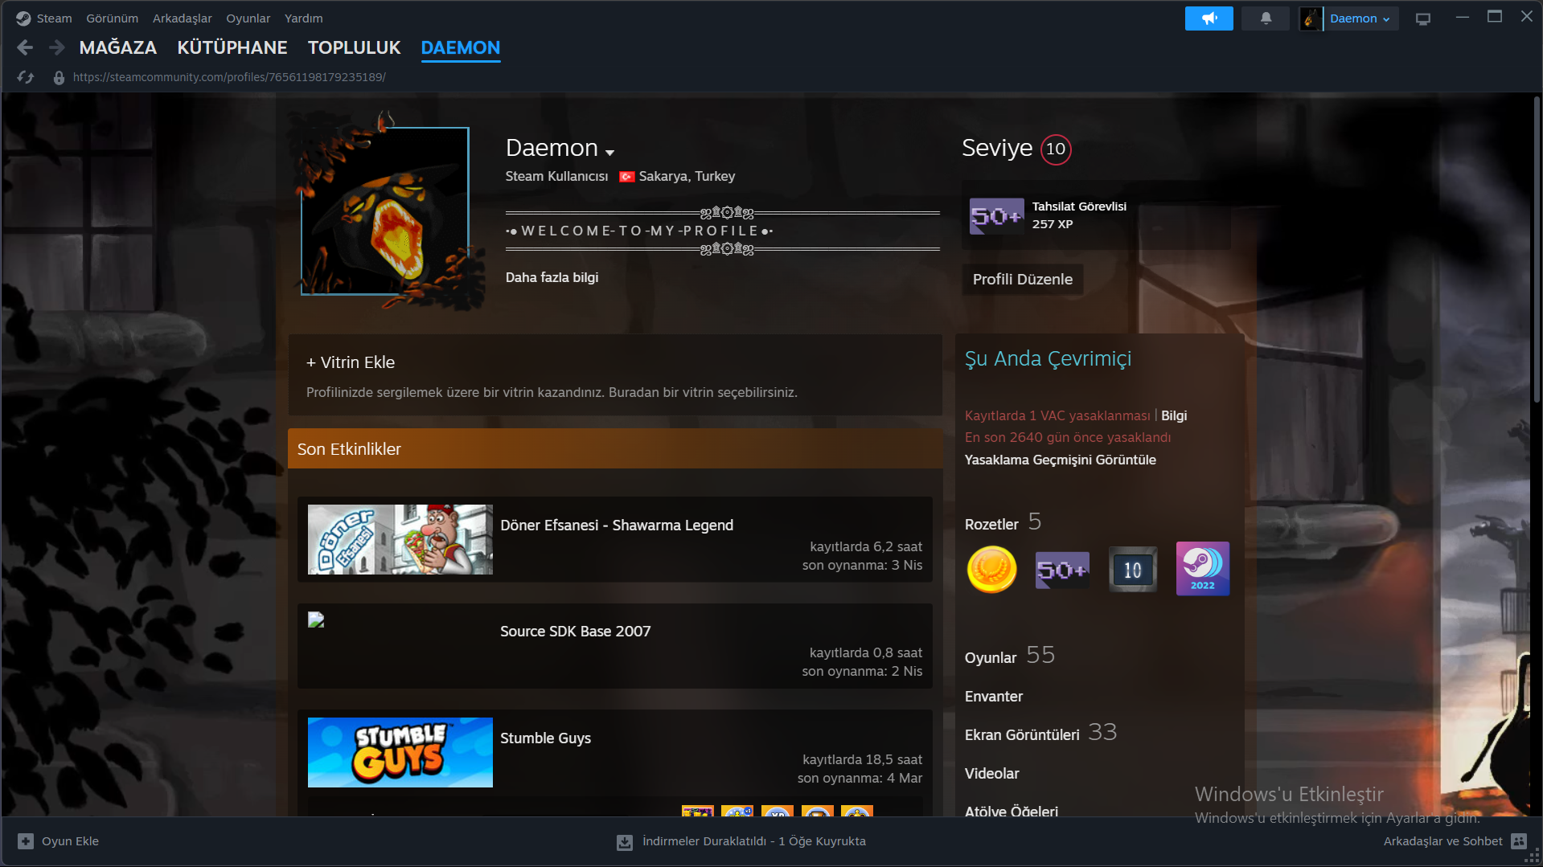
Task: Click + Vitrin Ekle
Action: (351, 363)
